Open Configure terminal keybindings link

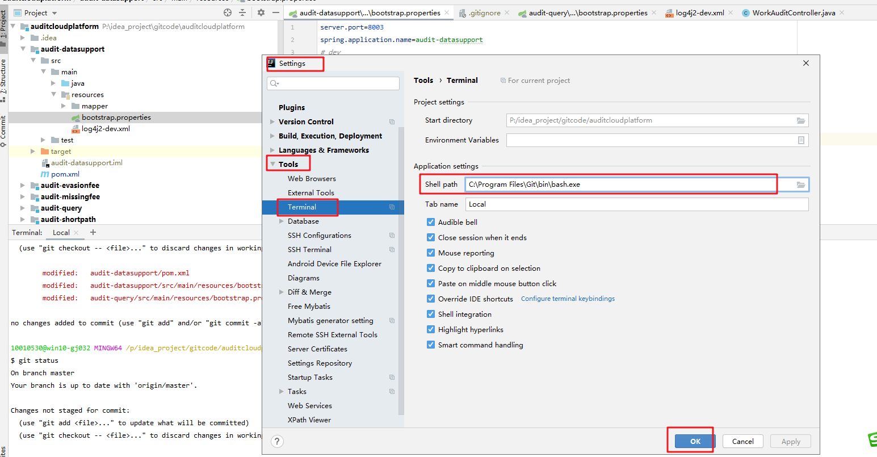pyautogui.click(x=568, y=299)
